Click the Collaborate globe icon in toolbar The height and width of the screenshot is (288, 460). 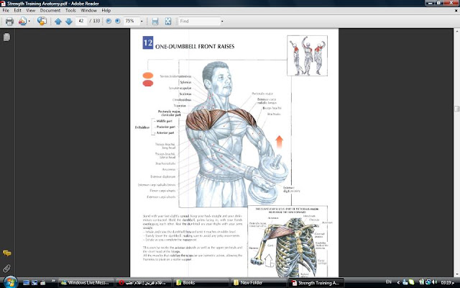pyautogui.click(x=42, y=21)
